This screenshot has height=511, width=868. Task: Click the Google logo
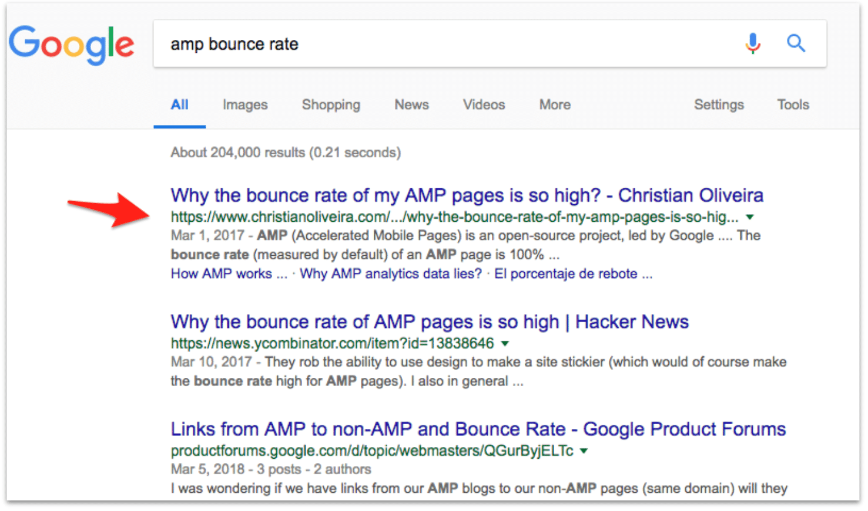[x=72, y=45]
